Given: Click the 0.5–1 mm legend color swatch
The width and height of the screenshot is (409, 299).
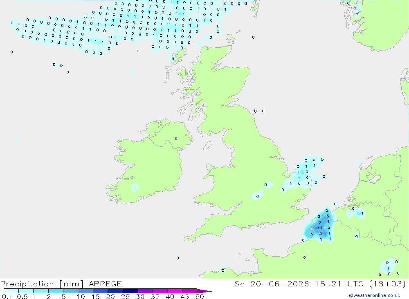Looking at the screenshot, I should pos(26,291).
